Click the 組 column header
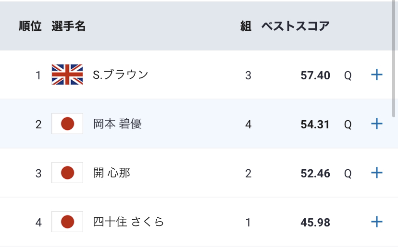The width and height of the screenshot is (398, 250). 246,26
